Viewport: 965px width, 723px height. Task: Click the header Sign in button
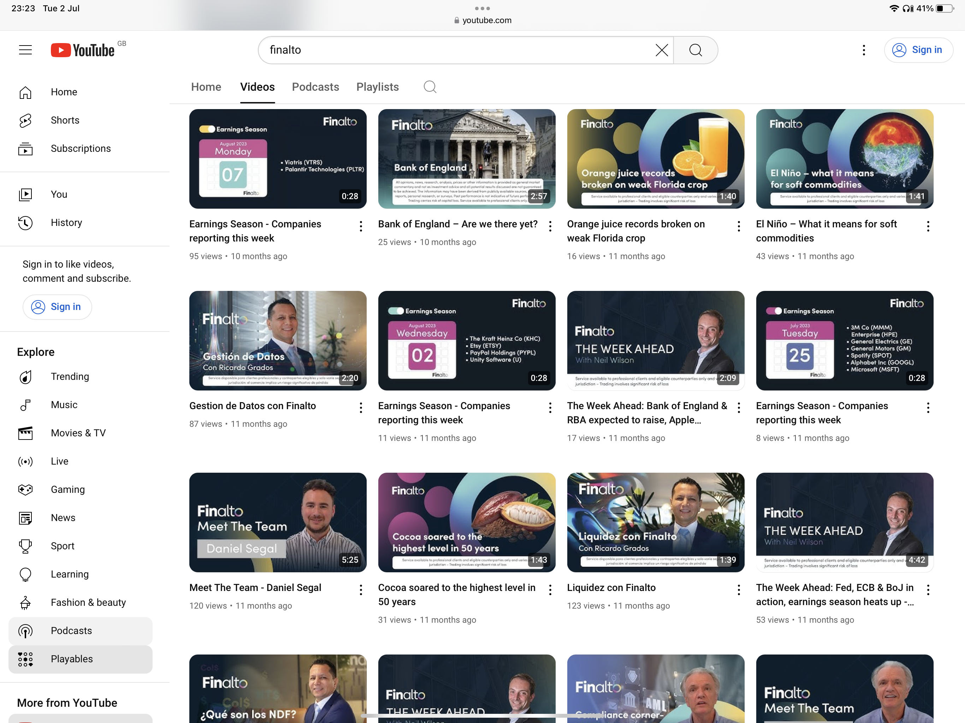coord(918,50)
